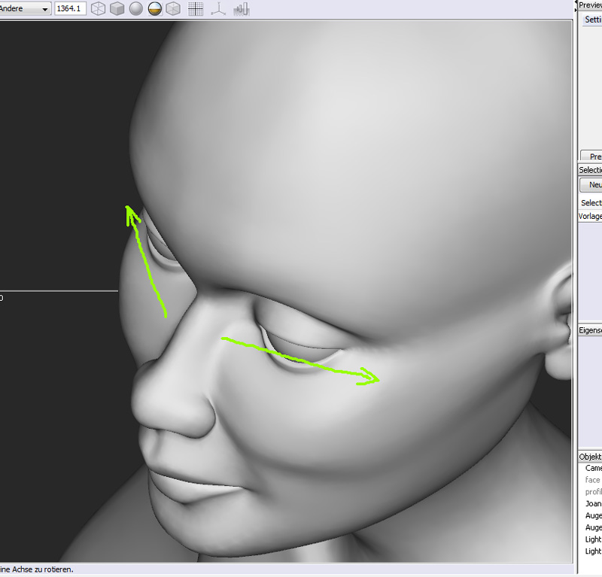This screenshot has height=577, width=602.
Task: Activate the lit sphere display mode
Action: (x=154, y=8)
